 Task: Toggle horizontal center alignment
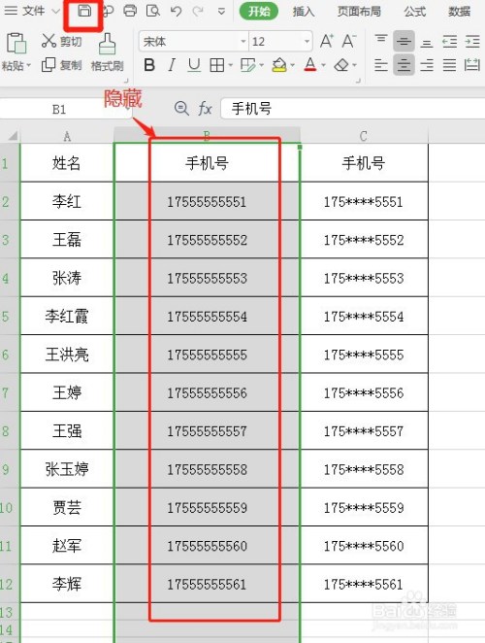coord(404,65)
